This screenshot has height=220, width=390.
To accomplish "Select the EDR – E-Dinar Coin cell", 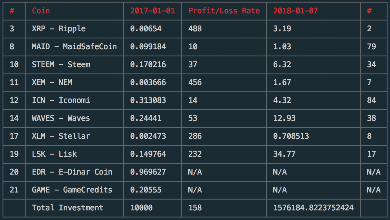I will click(72, 172).
